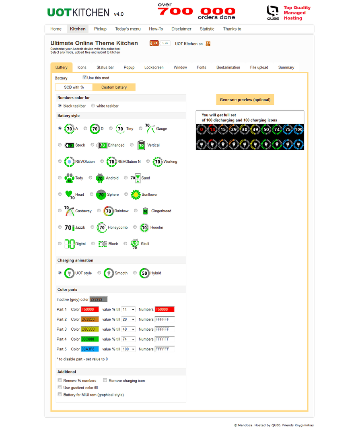Enable Use gradient color fill
The height and width of the screenshot is (435, 358).
point(60,387)
